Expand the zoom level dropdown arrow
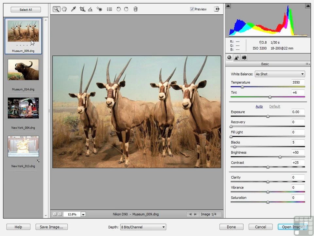Viewport: 314px width, 236px height. [83, 214]
